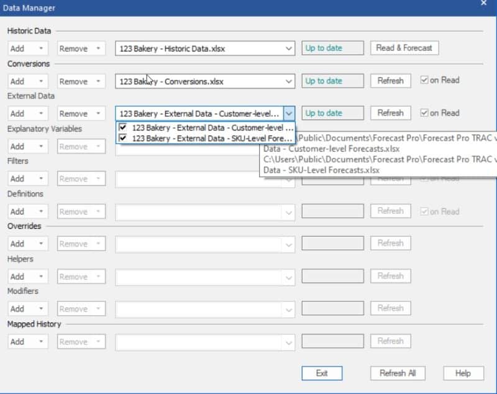497x394 pixels.
Task: Click the Read & Forecast button
Action: [x=404, y=48]
